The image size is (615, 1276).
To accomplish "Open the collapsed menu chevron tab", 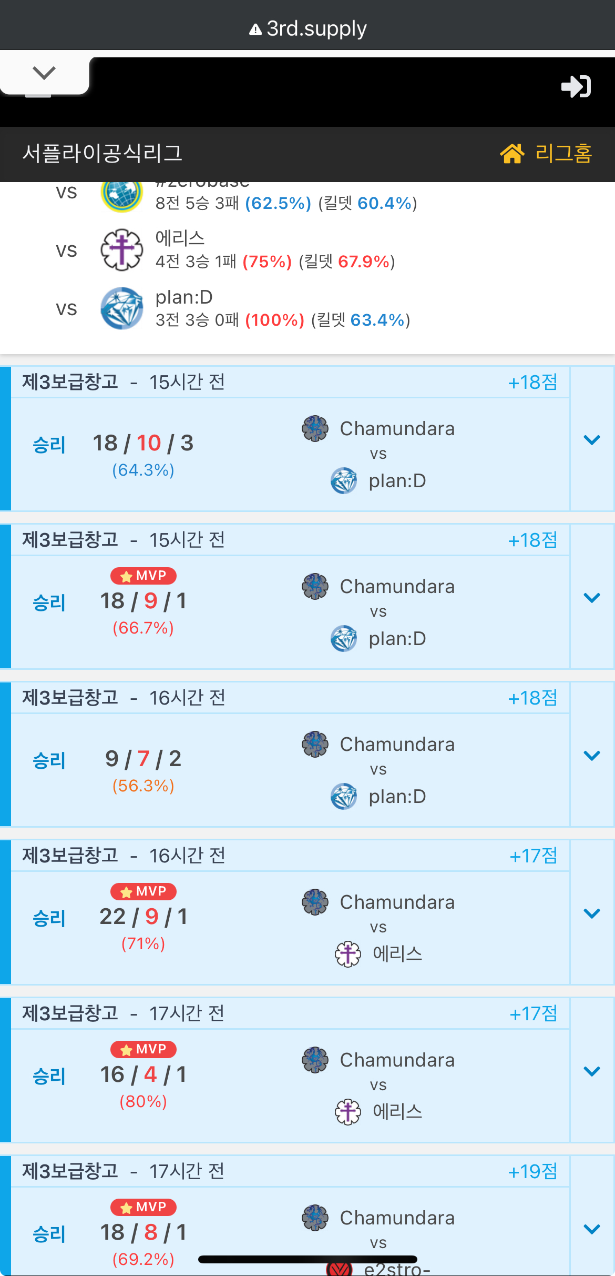I will pyautogui.click(x=44, y=73).
